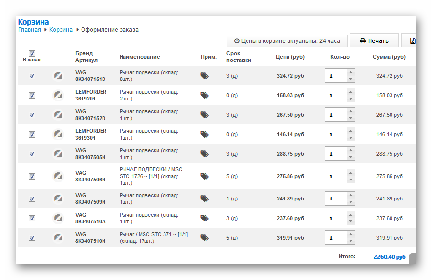Click the tag icon for VAG 8K0407509N
The image size is (432, 280).
click(205, 199)
